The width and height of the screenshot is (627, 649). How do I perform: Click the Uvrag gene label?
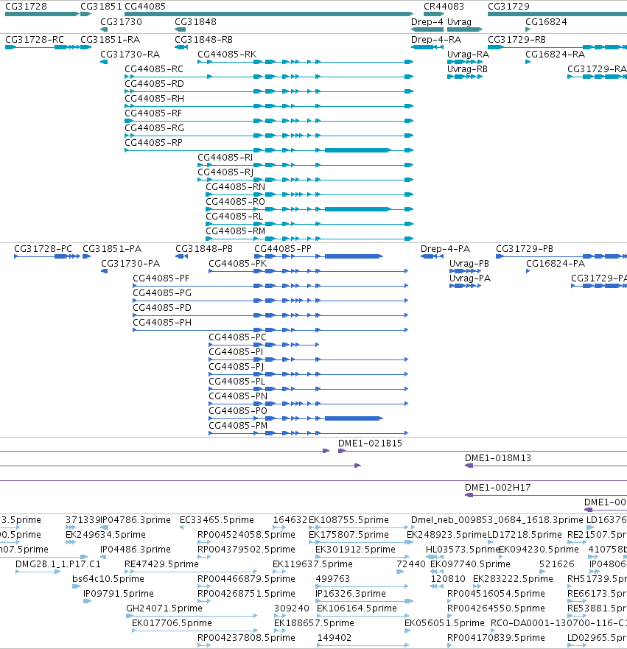459,21
